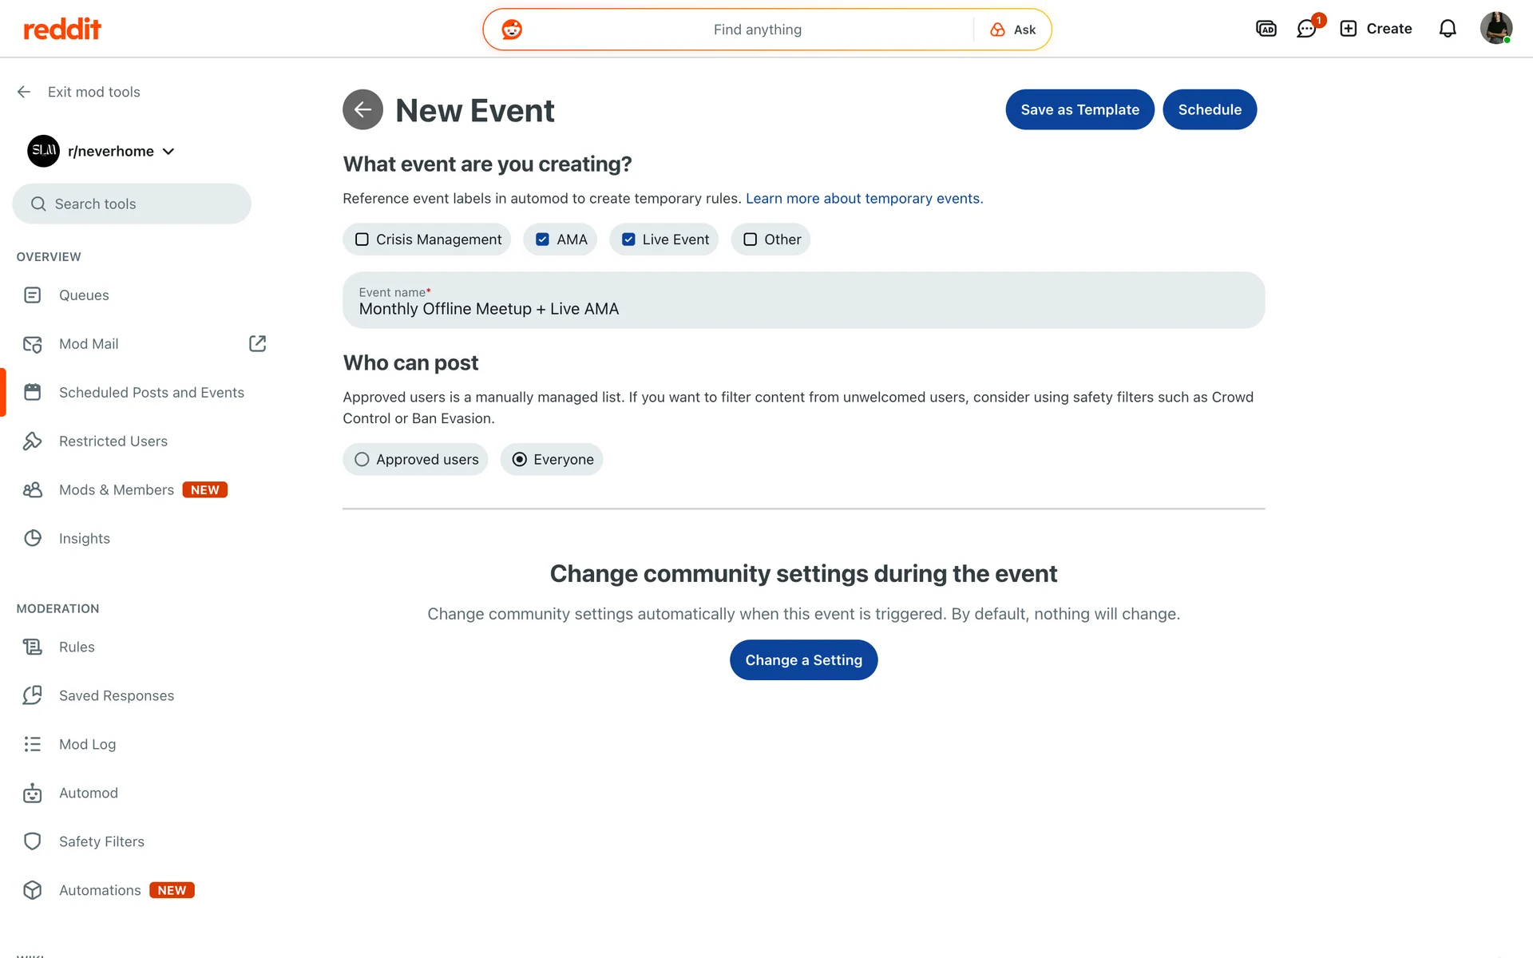This screenshot has width=1533, height=958.
Task: Uncheck the AMA event label
Action: click(542, 239)
